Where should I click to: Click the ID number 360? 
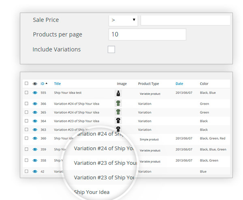(x=43, y=138)
